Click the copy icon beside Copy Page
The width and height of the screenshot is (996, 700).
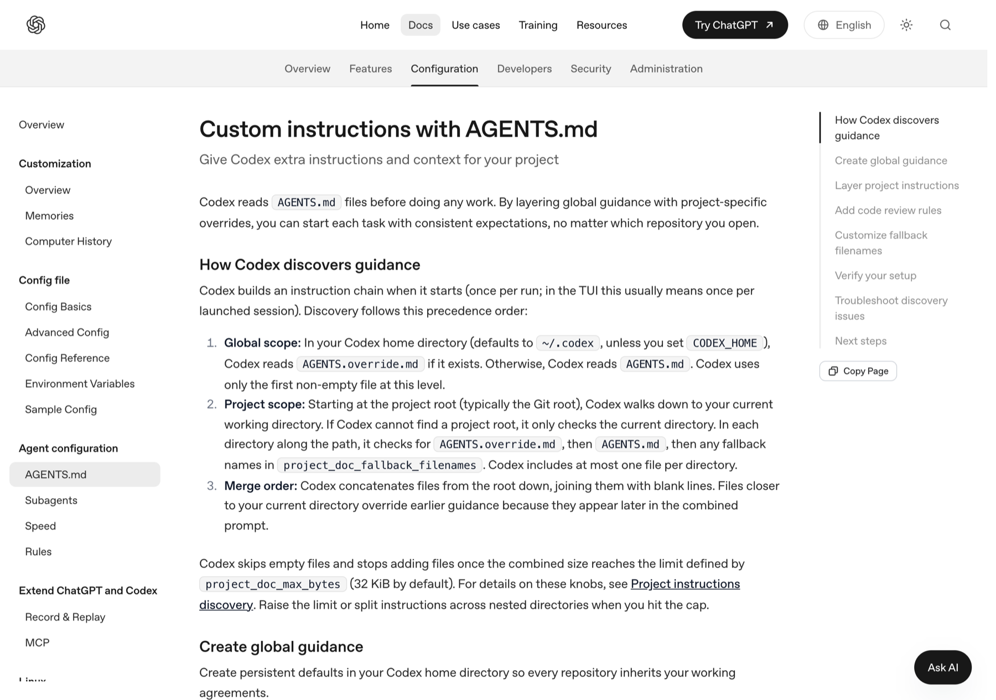[x=833, y=371]
